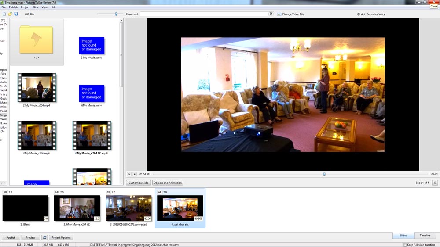This screenshot has width=440, height=247.
Task: Select slide 4. pat char etc
Action: coord(180,208)
